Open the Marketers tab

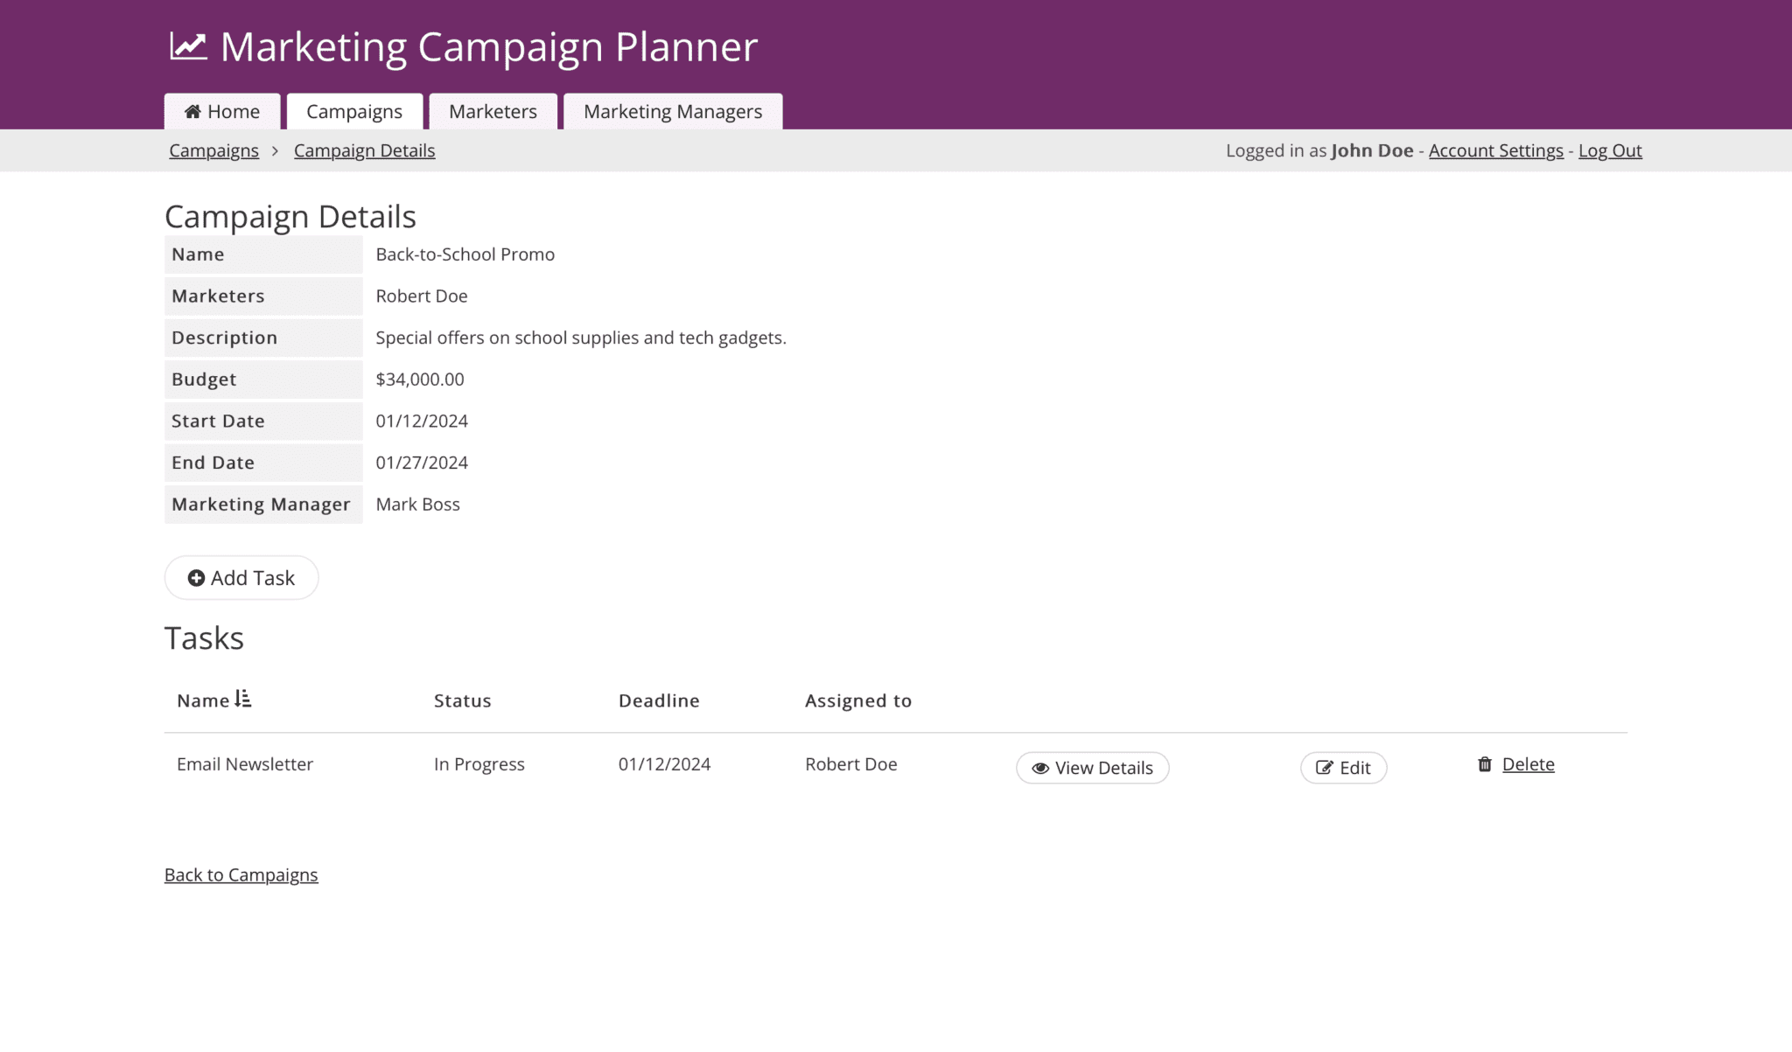click(x=493, y=111)
